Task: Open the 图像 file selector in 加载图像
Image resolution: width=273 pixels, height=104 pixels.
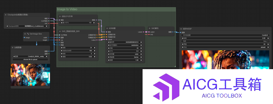Action: pyautogui.click(x=30, y=56)
